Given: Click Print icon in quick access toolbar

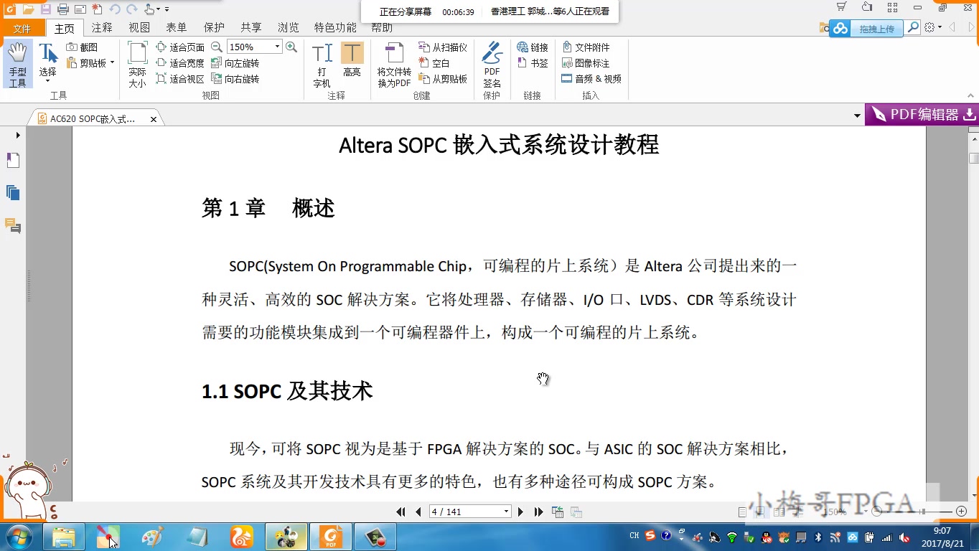Looking at the screenshot, I should 63,9.
